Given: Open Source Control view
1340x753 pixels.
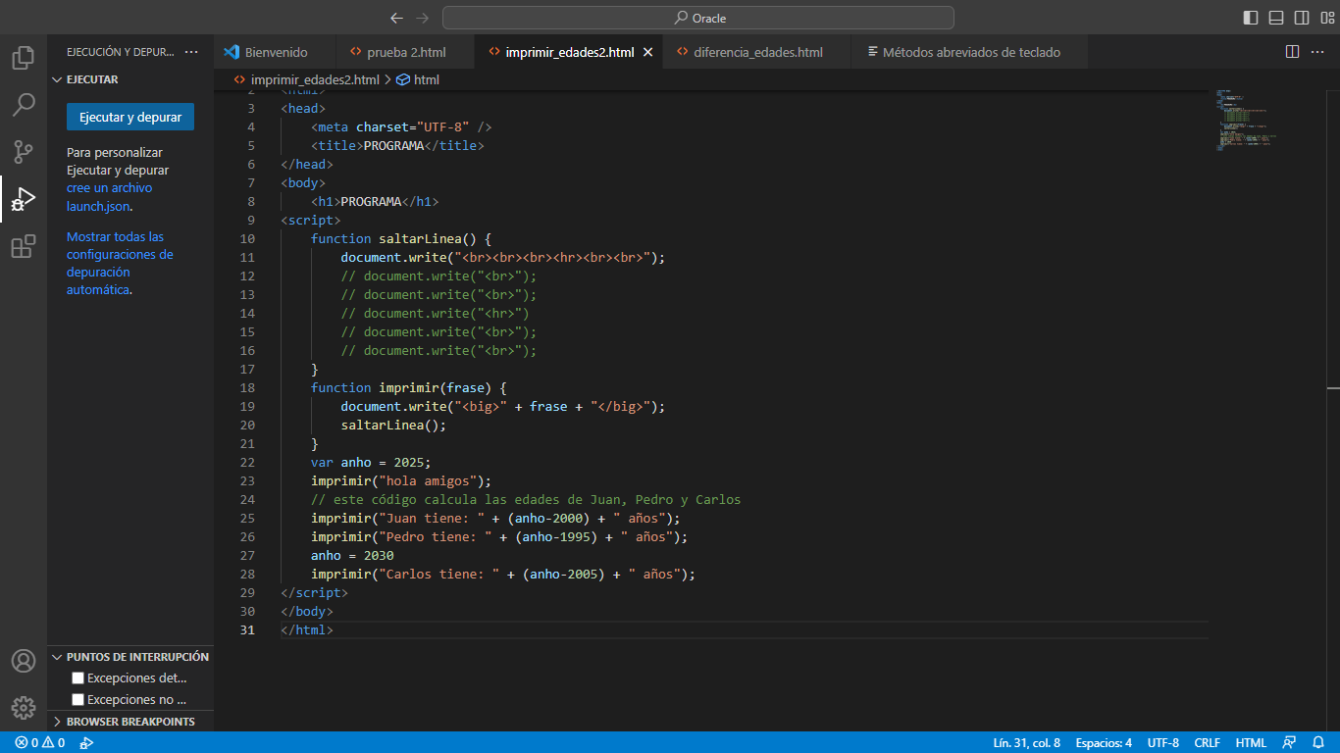Looking at the screenshot, I should click(x=24, y=152).
